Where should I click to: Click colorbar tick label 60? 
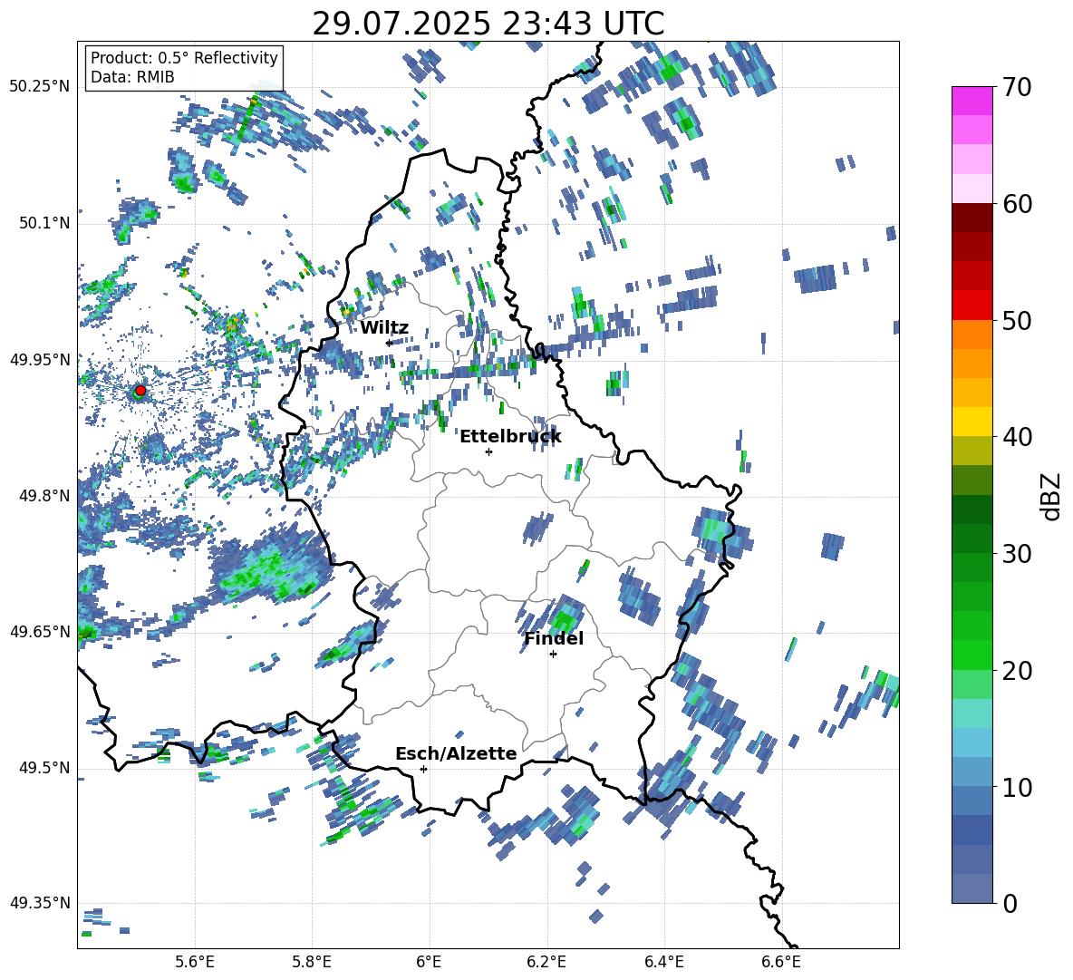pyautogui.click(x=1017, y=204)
